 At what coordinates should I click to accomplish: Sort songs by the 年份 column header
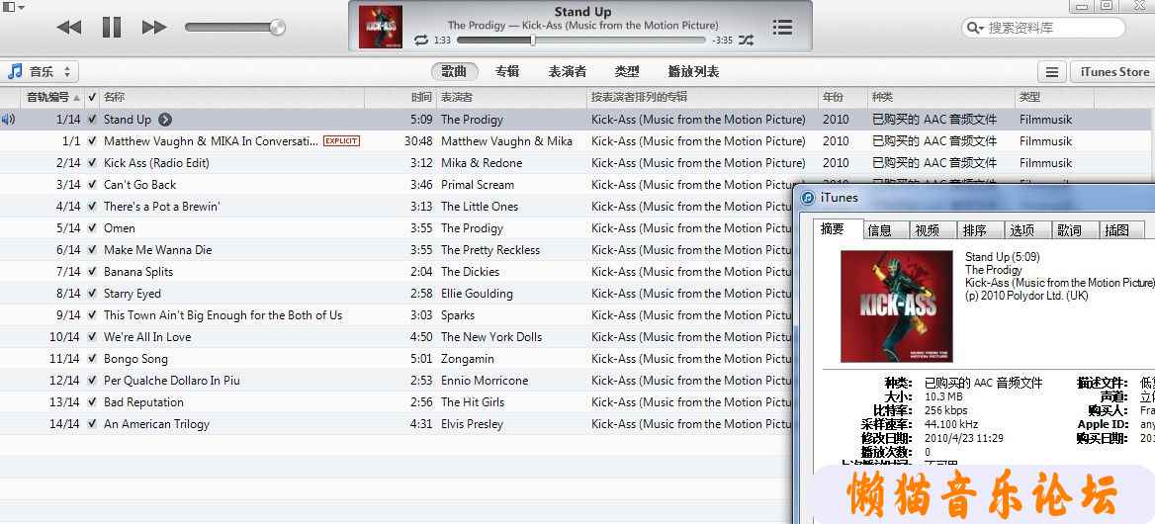tap(842, 97)
